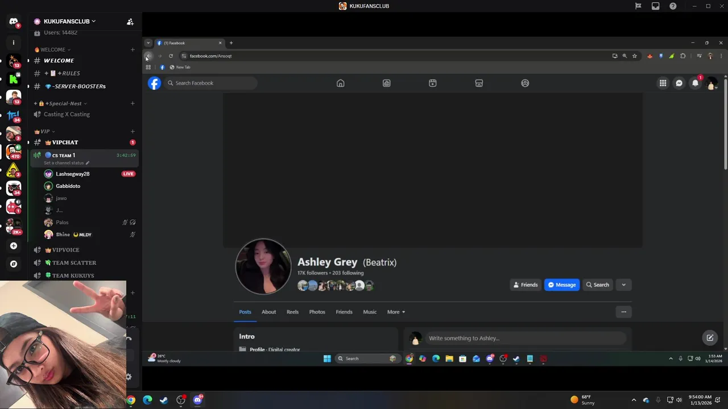Open the profile three-dots options button

[623, 312]
